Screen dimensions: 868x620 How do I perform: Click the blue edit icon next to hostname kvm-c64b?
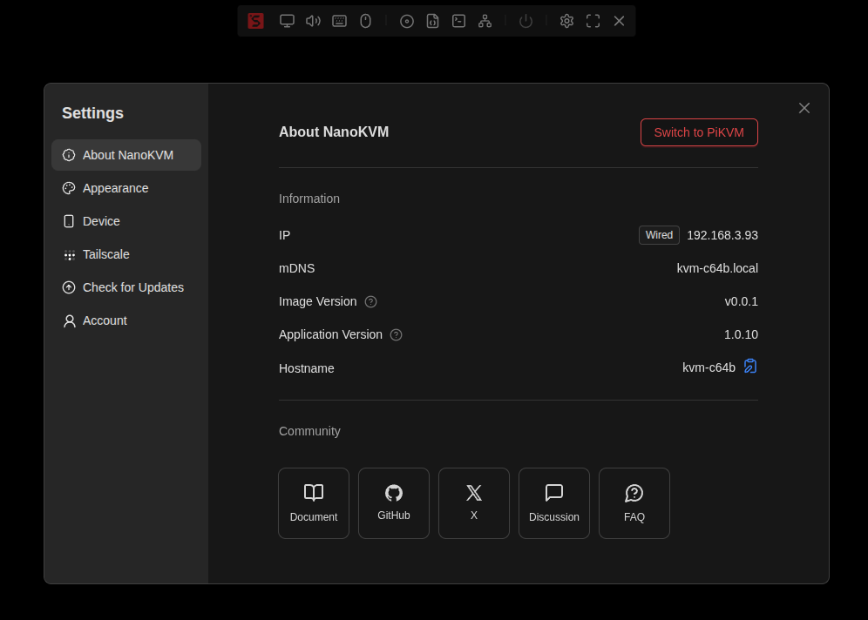click(x=750, y=366)
